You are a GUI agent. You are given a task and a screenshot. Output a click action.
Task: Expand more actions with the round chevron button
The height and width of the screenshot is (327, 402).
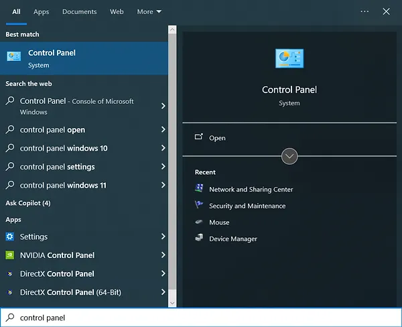289,156
